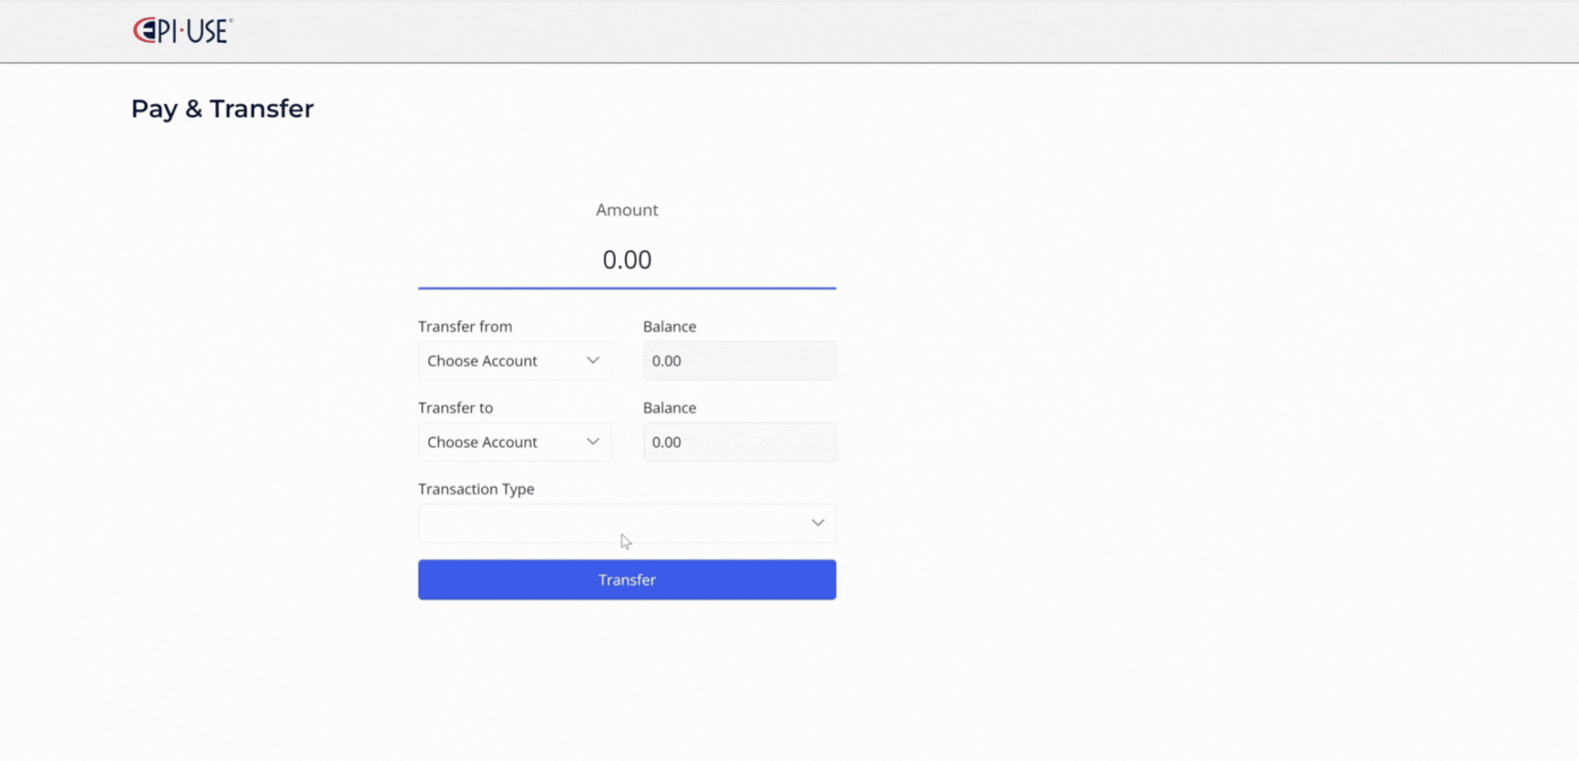Screen dimensions: 1579x761
Task: Open the Transfer from account dropdown
Action: [x=514, y=360]
